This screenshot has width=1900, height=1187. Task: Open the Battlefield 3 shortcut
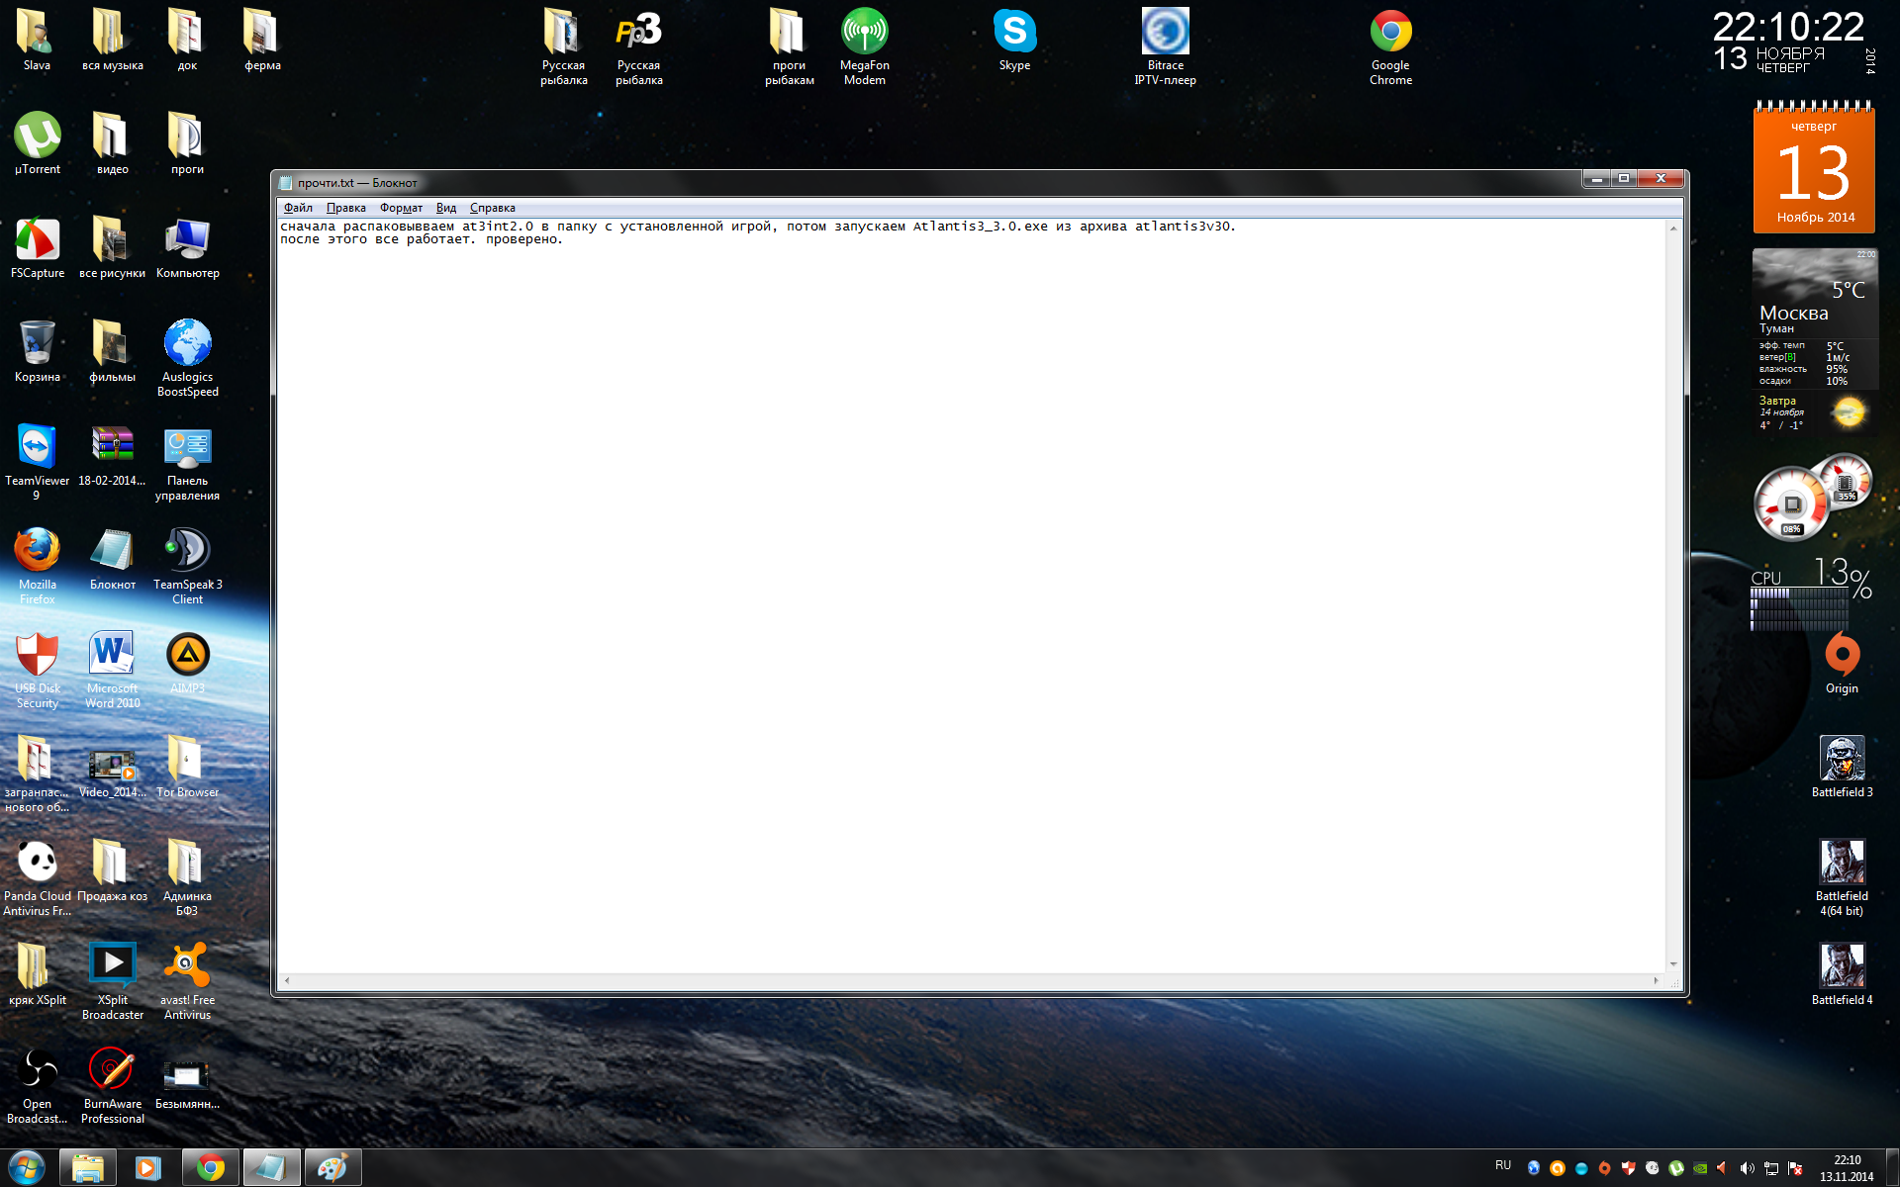tap(1842, 760)
